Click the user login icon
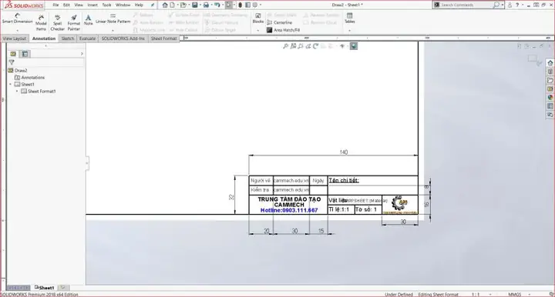555x297 pixels. (x=510, y=5)
